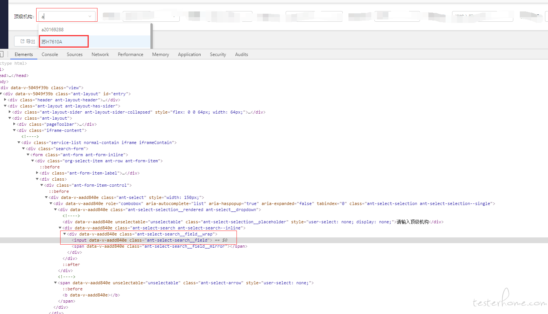The image size is (548, 314).
Task: Select the div class="view" line
Action: [42, 88]
